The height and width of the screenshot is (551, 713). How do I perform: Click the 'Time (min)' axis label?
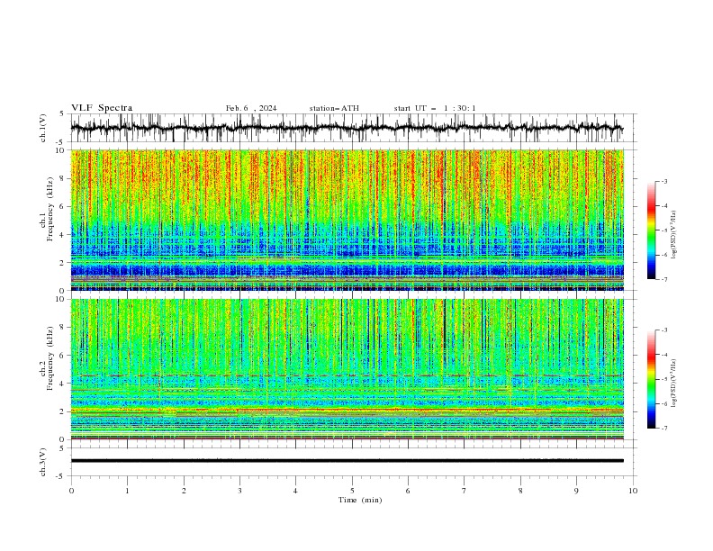point(360,500)
